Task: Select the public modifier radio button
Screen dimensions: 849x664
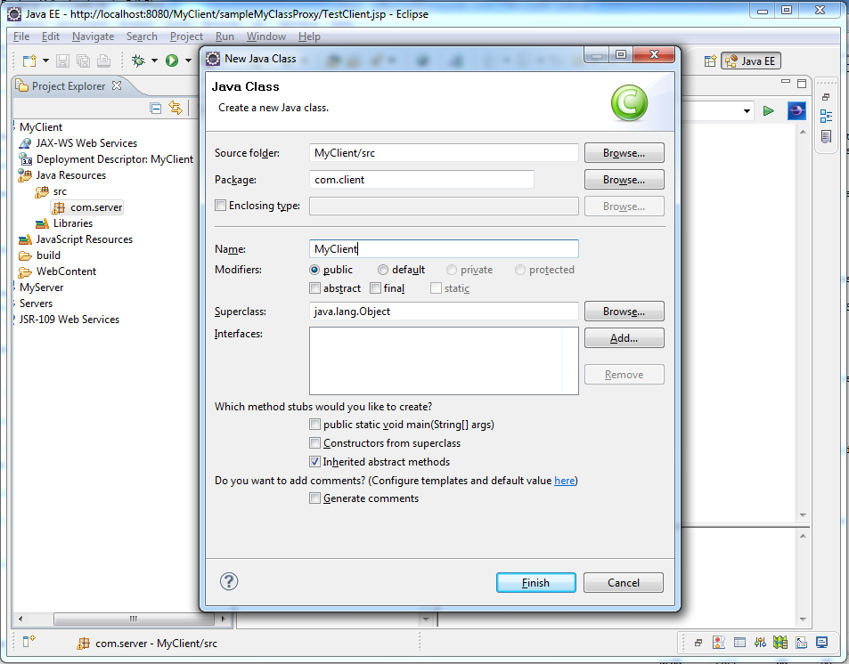Action: [314, 270]
